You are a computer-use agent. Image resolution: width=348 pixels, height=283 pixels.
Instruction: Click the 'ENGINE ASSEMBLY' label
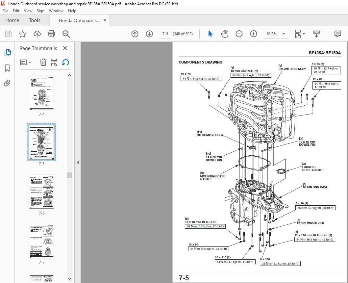coord(292,69)
